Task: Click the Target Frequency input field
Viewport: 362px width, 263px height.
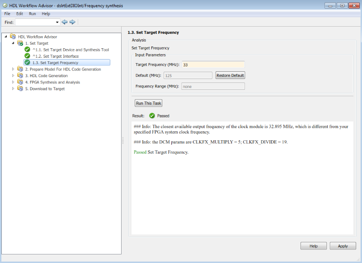Action: (x=213, y=65)
